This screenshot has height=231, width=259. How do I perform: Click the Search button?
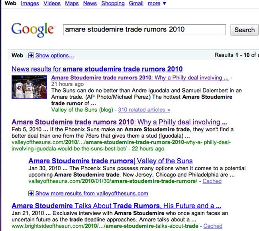[244, 30]
